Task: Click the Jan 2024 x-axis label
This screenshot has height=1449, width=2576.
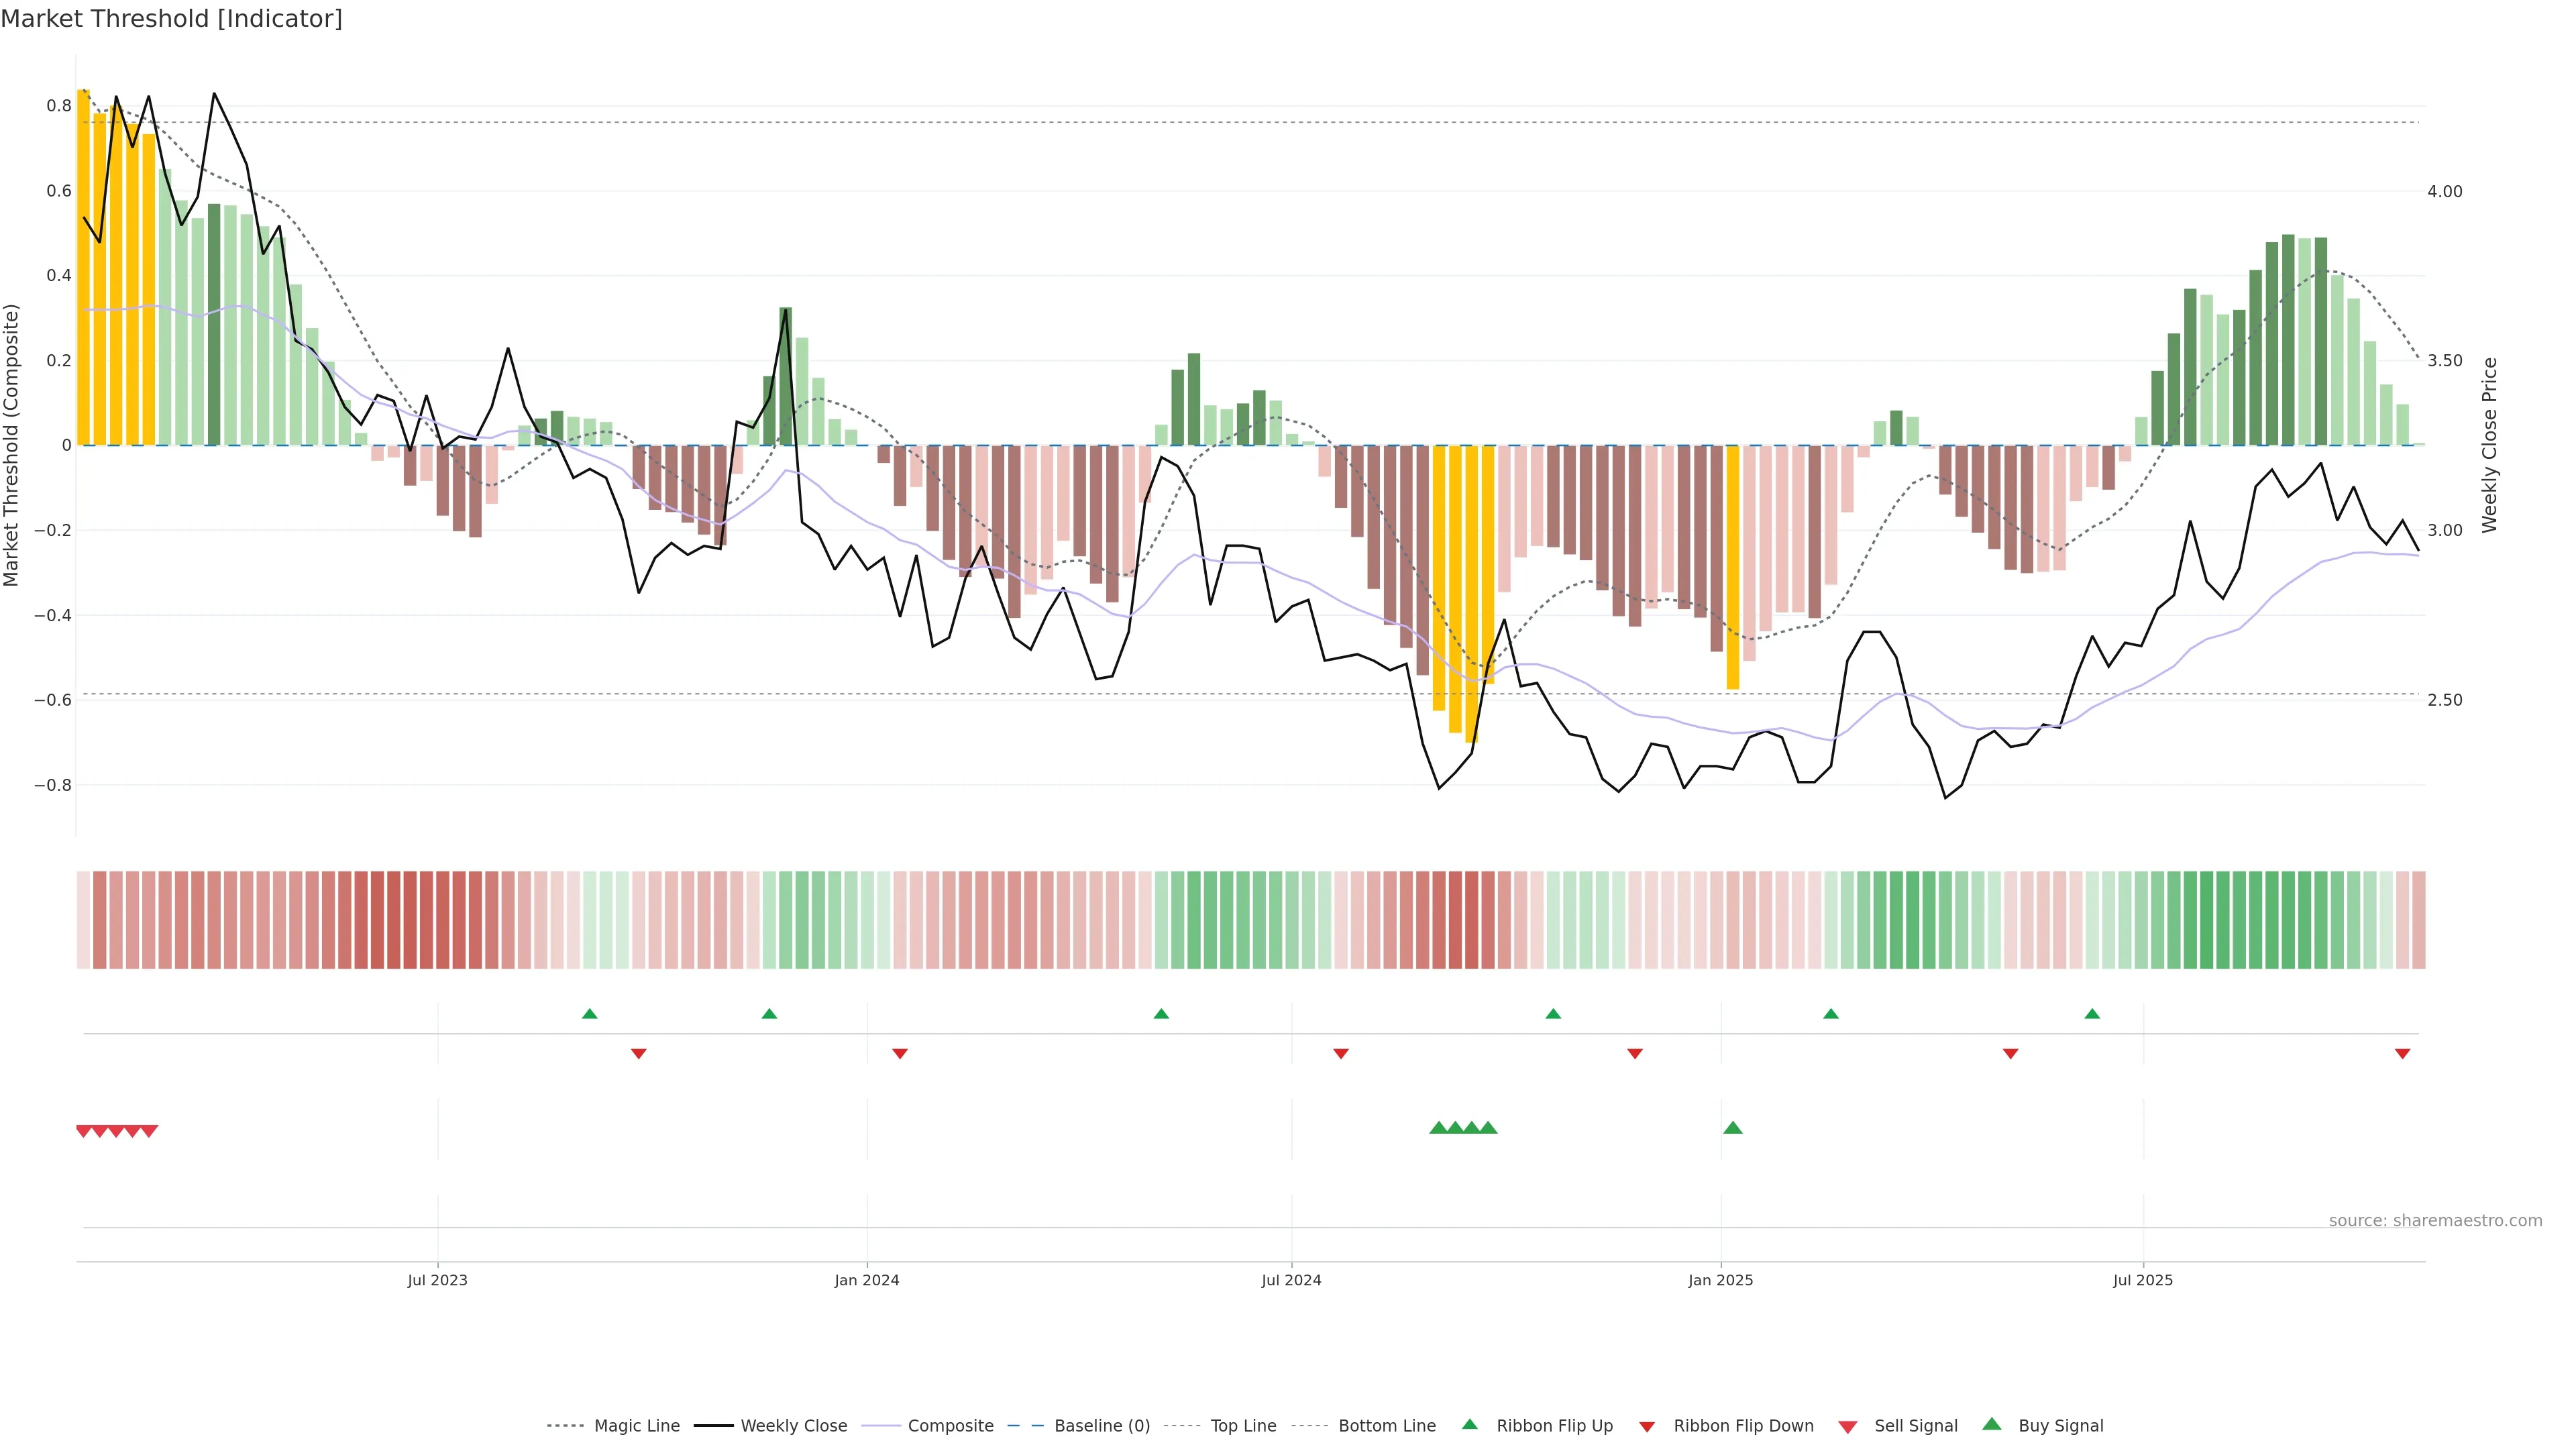Action: coord(867,1280)
